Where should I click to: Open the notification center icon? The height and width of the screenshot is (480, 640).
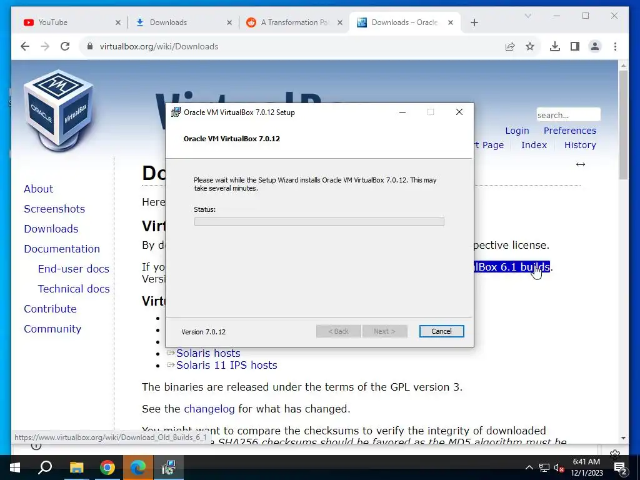[620, 467]
